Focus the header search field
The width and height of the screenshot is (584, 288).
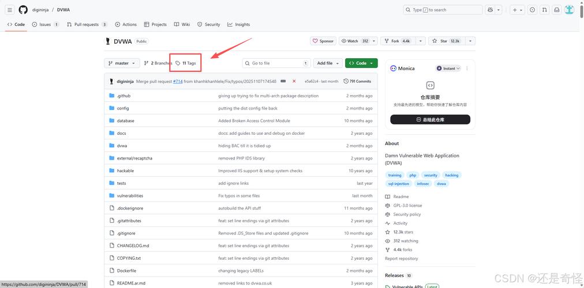click(x=443, y=10)
